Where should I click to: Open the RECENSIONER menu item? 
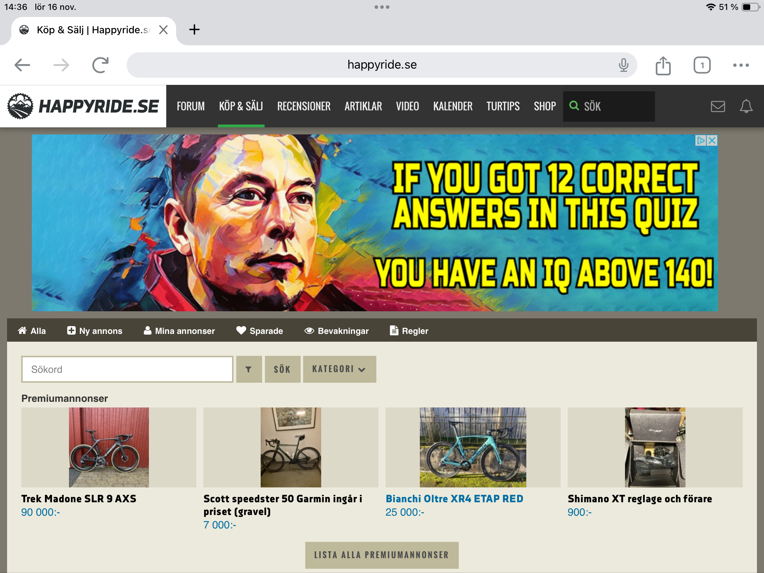point(303,106)
